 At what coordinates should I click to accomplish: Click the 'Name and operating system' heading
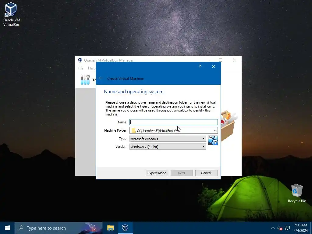pos(134,91)
